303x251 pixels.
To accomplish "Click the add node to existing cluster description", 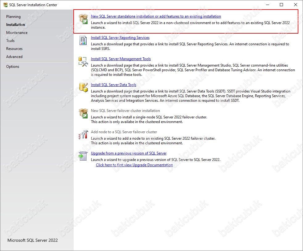I will pos(153,141).
